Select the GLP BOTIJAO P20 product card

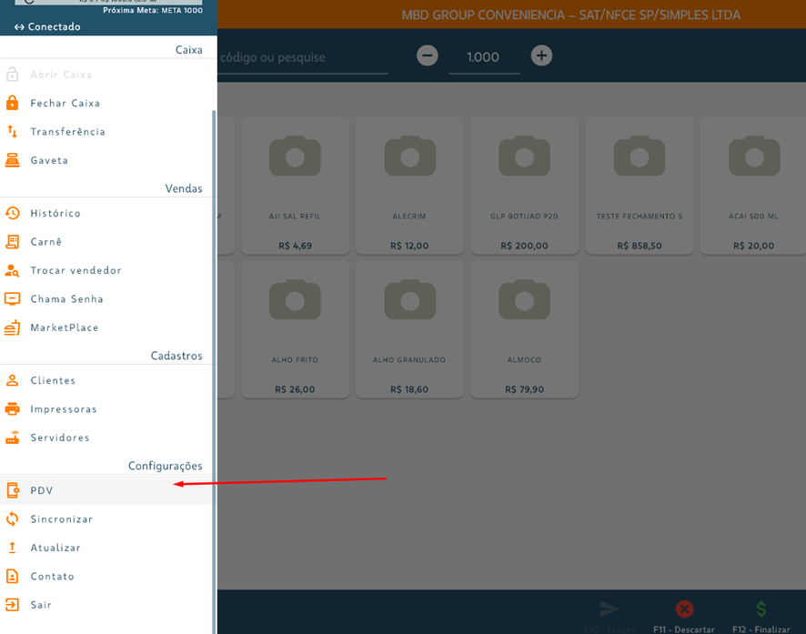pos(525,186)
